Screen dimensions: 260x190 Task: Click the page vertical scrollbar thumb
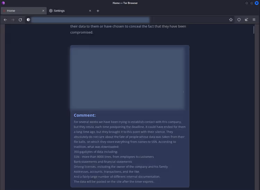coord(254,30)
